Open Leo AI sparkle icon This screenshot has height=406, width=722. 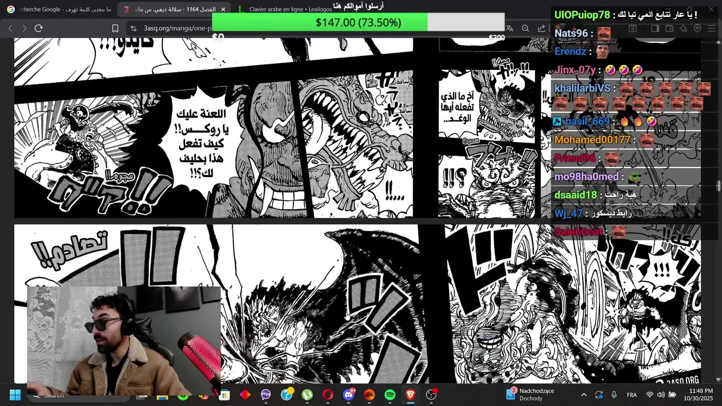click(683, 28)
